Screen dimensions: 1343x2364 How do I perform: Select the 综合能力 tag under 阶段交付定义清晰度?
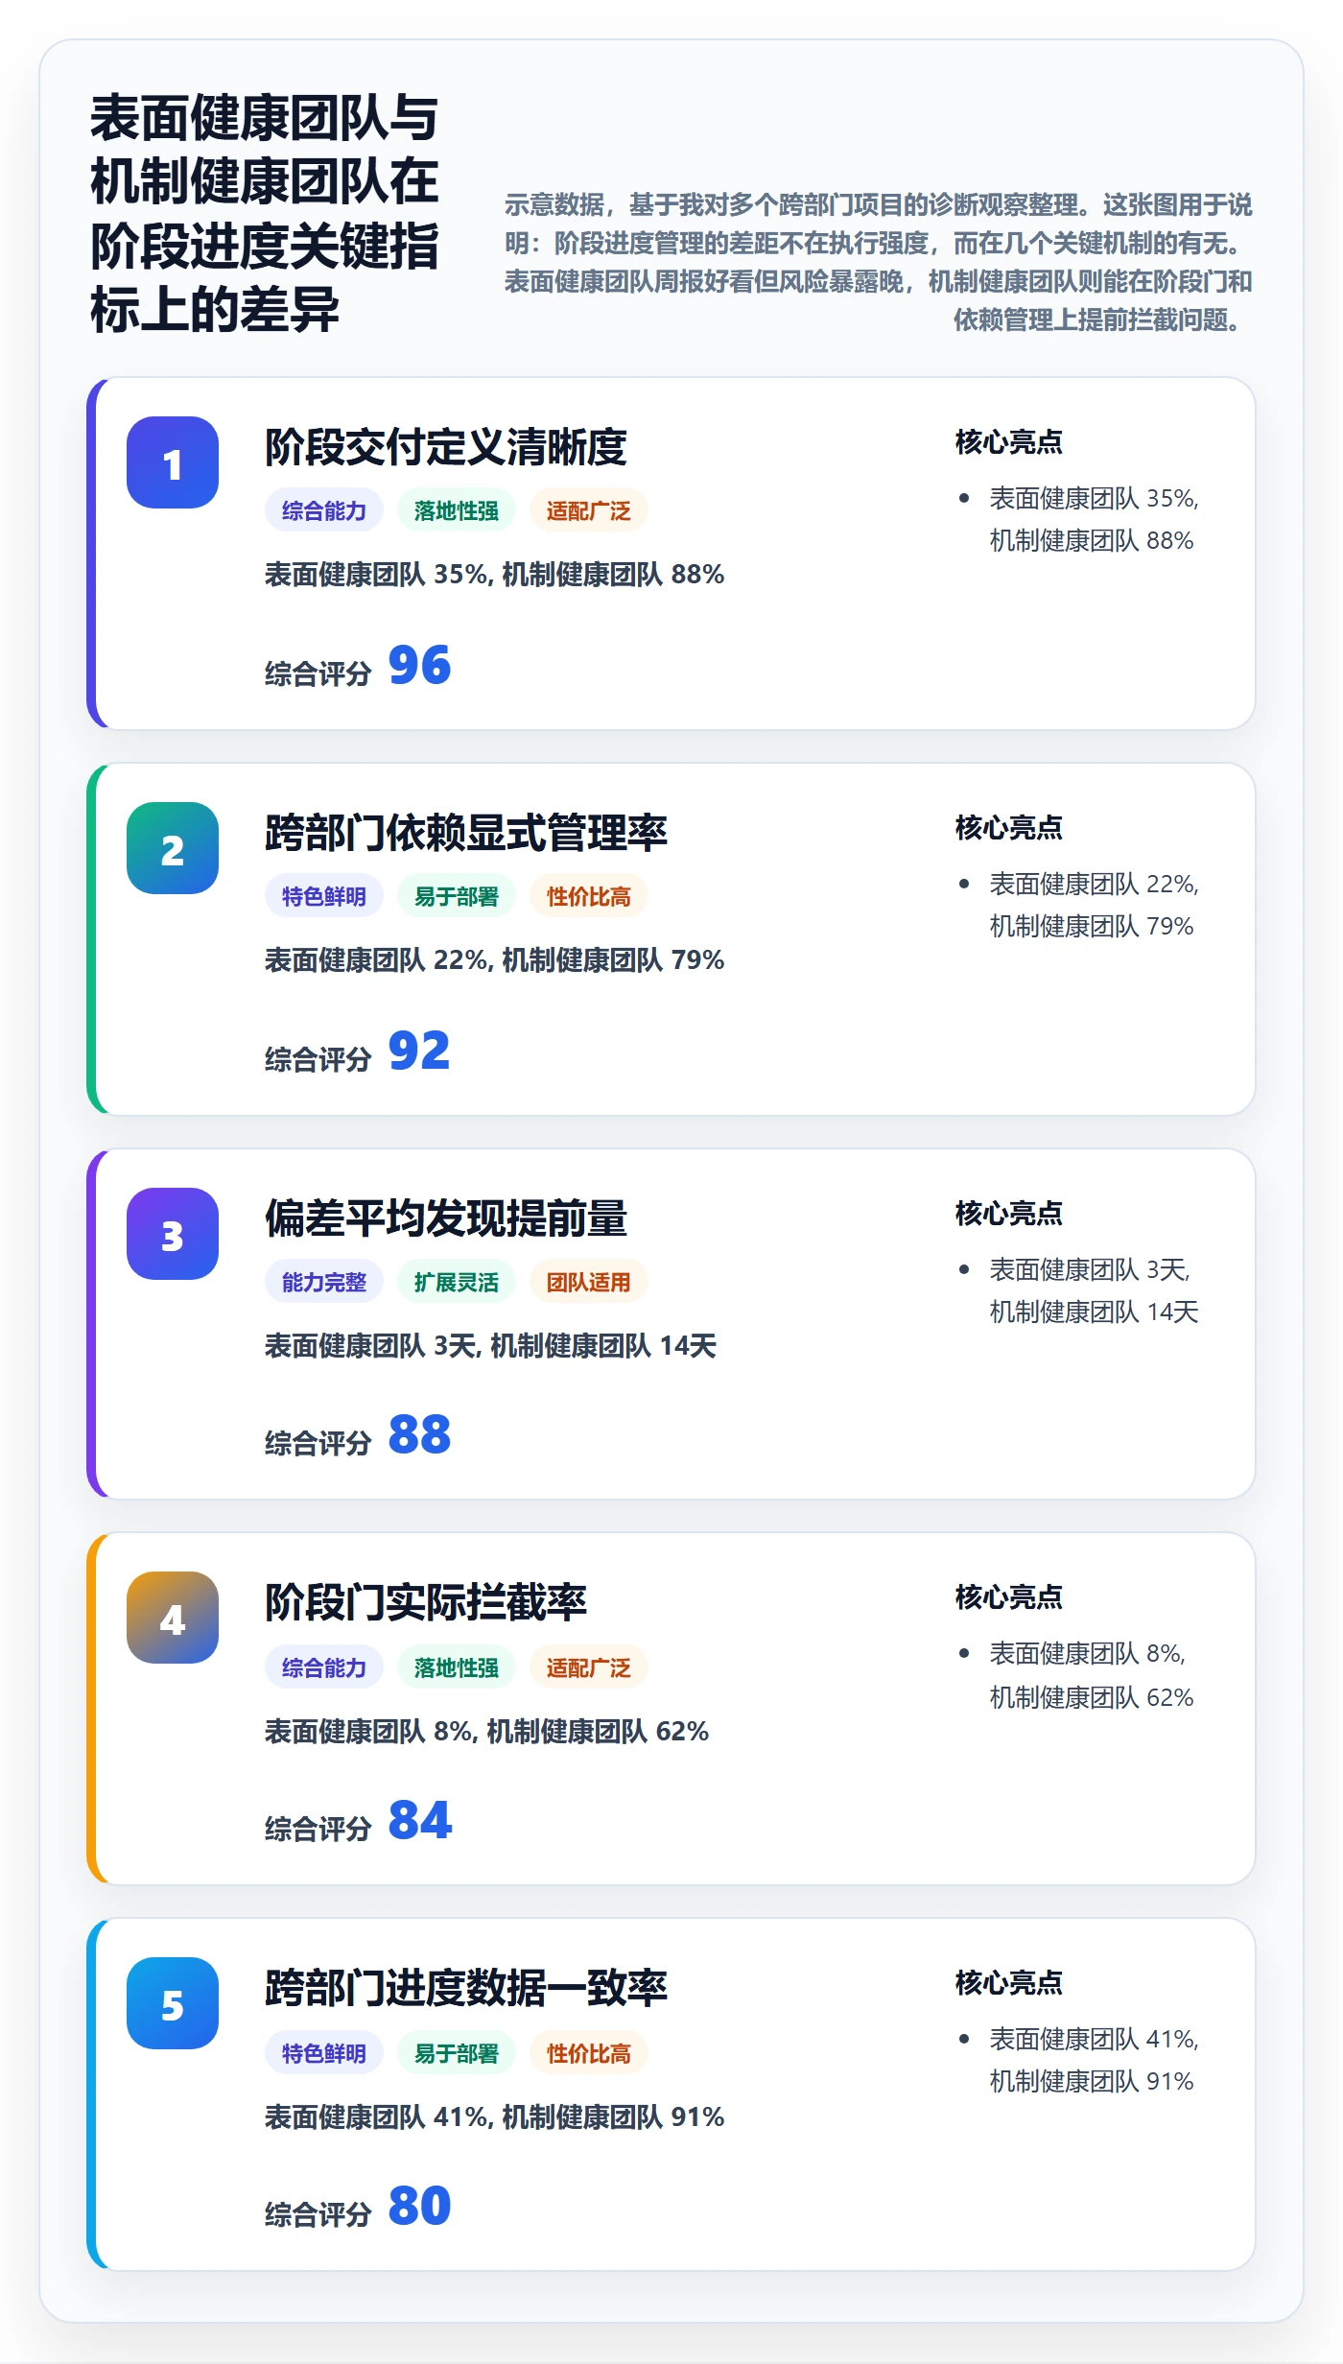tap(324, 510)
